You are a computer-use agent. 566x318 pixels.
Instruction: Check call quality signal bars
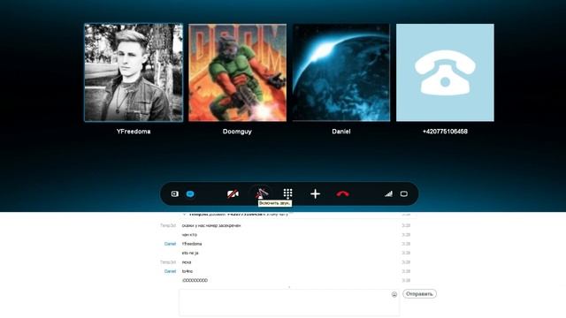(388, 194)
